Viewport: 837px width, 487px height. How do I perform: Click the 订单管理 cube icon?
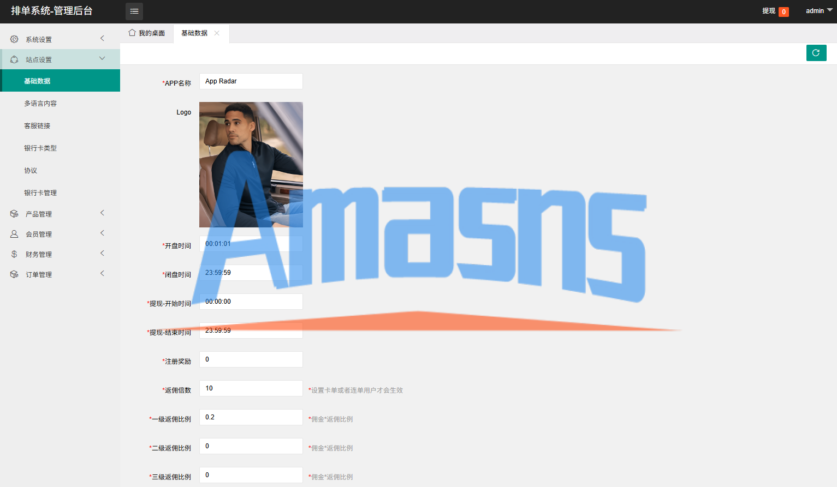(x=14, y=274)
